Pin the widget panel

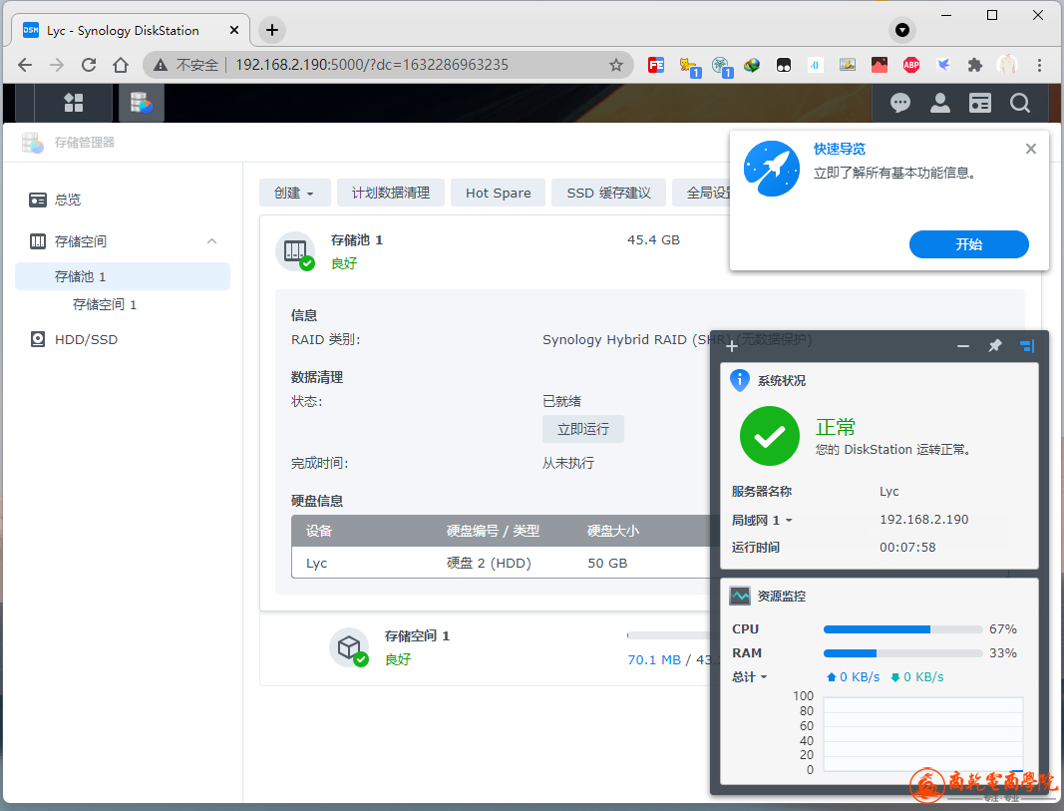click(x=995, y=346)
